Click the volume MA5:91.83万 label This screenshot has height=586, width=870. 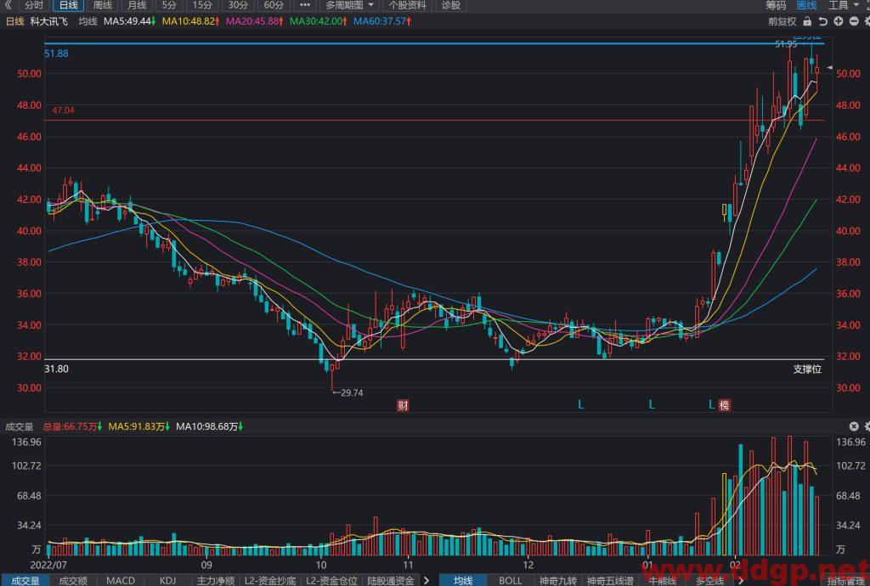[138, 427]
